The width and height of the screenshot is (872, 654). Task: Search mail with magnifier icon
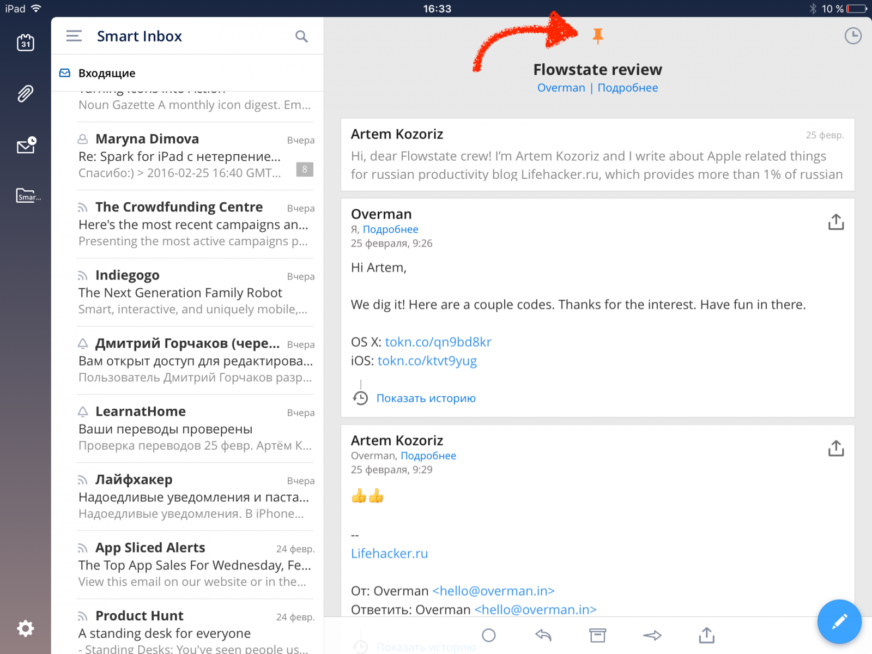point(301,37)
